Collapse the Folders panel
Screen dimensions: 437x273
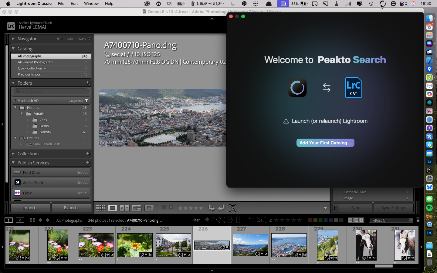point(13,83)
